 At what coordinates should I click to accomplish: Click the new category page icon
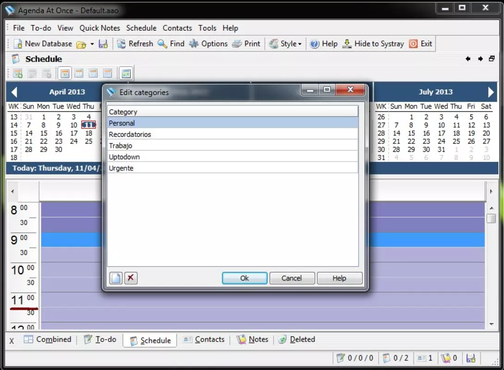pos(116,278)
